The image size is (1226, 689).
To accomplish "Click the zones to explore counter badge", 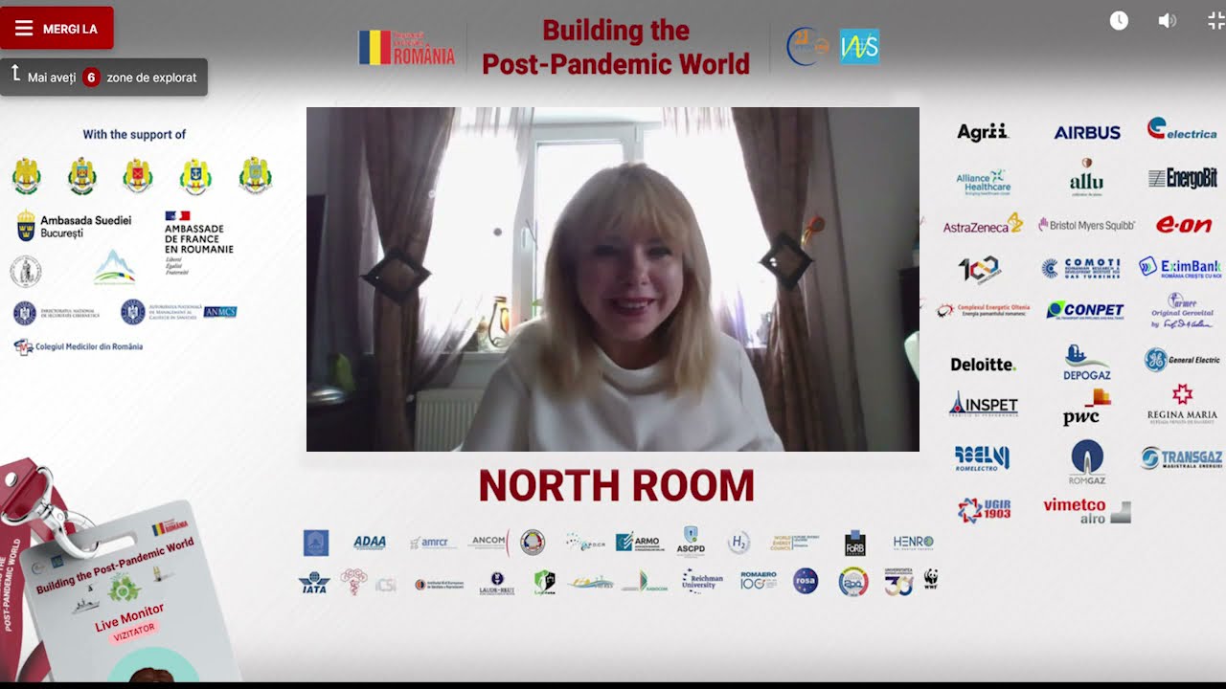I will point(91,78).
